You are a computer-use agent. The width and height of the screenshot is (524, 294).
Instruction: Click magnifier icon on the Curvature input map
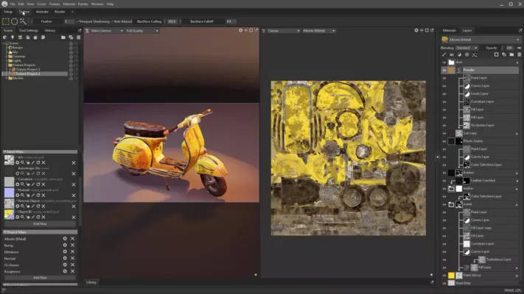pyautogui.click(x=22, y=184)
